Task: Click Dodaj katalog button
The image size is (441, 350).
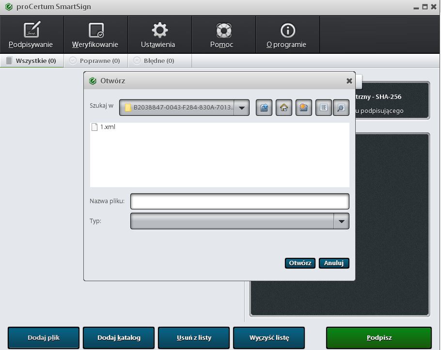Action: (x=119, y=337)
